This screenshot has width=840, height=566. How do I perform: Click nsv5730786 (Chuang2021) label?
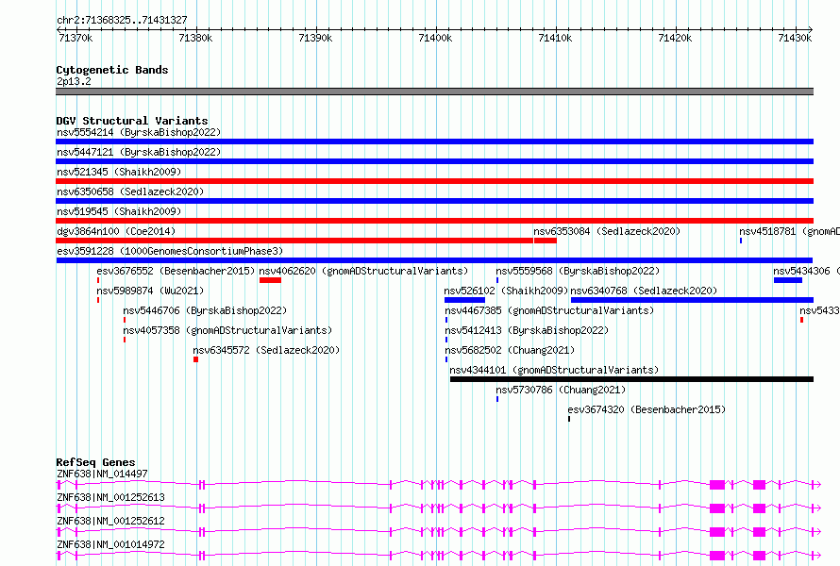point(561,390)
